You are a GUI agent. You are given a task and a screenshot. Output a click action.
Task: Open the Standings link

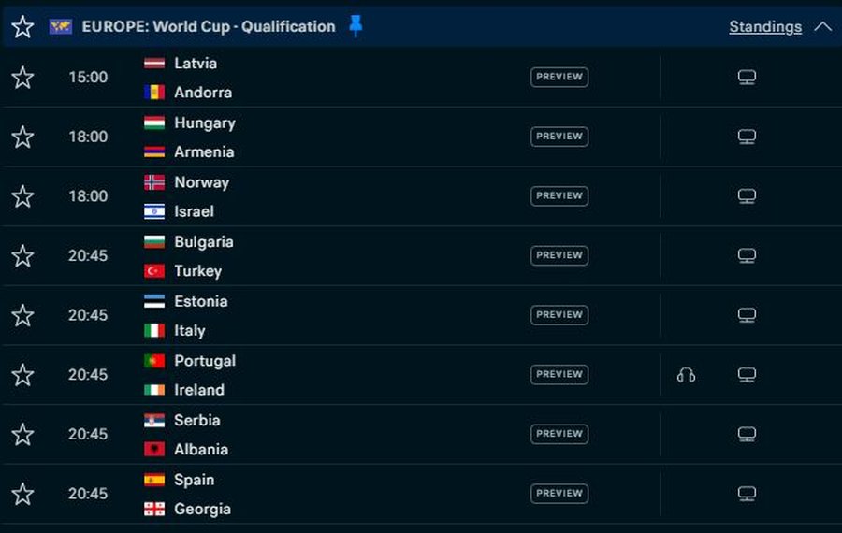[765, 26]
